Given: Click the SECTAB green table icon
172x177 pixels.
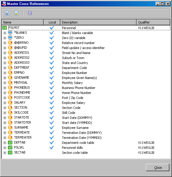Looking at the screenshot, I should 10,153.
